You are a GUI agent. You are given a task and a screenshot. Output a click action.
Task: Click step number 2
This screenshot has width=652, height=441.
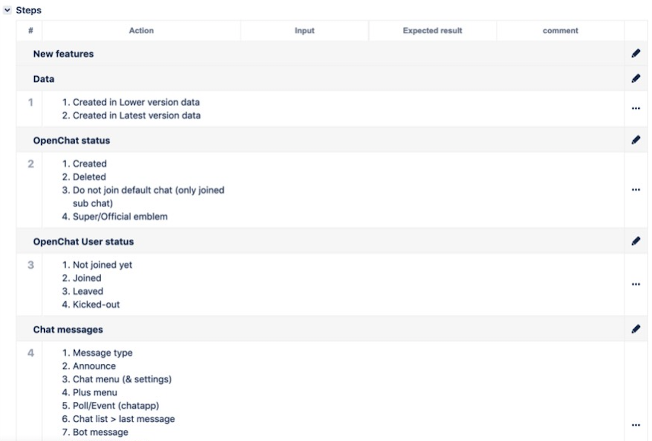pos(31,164)
